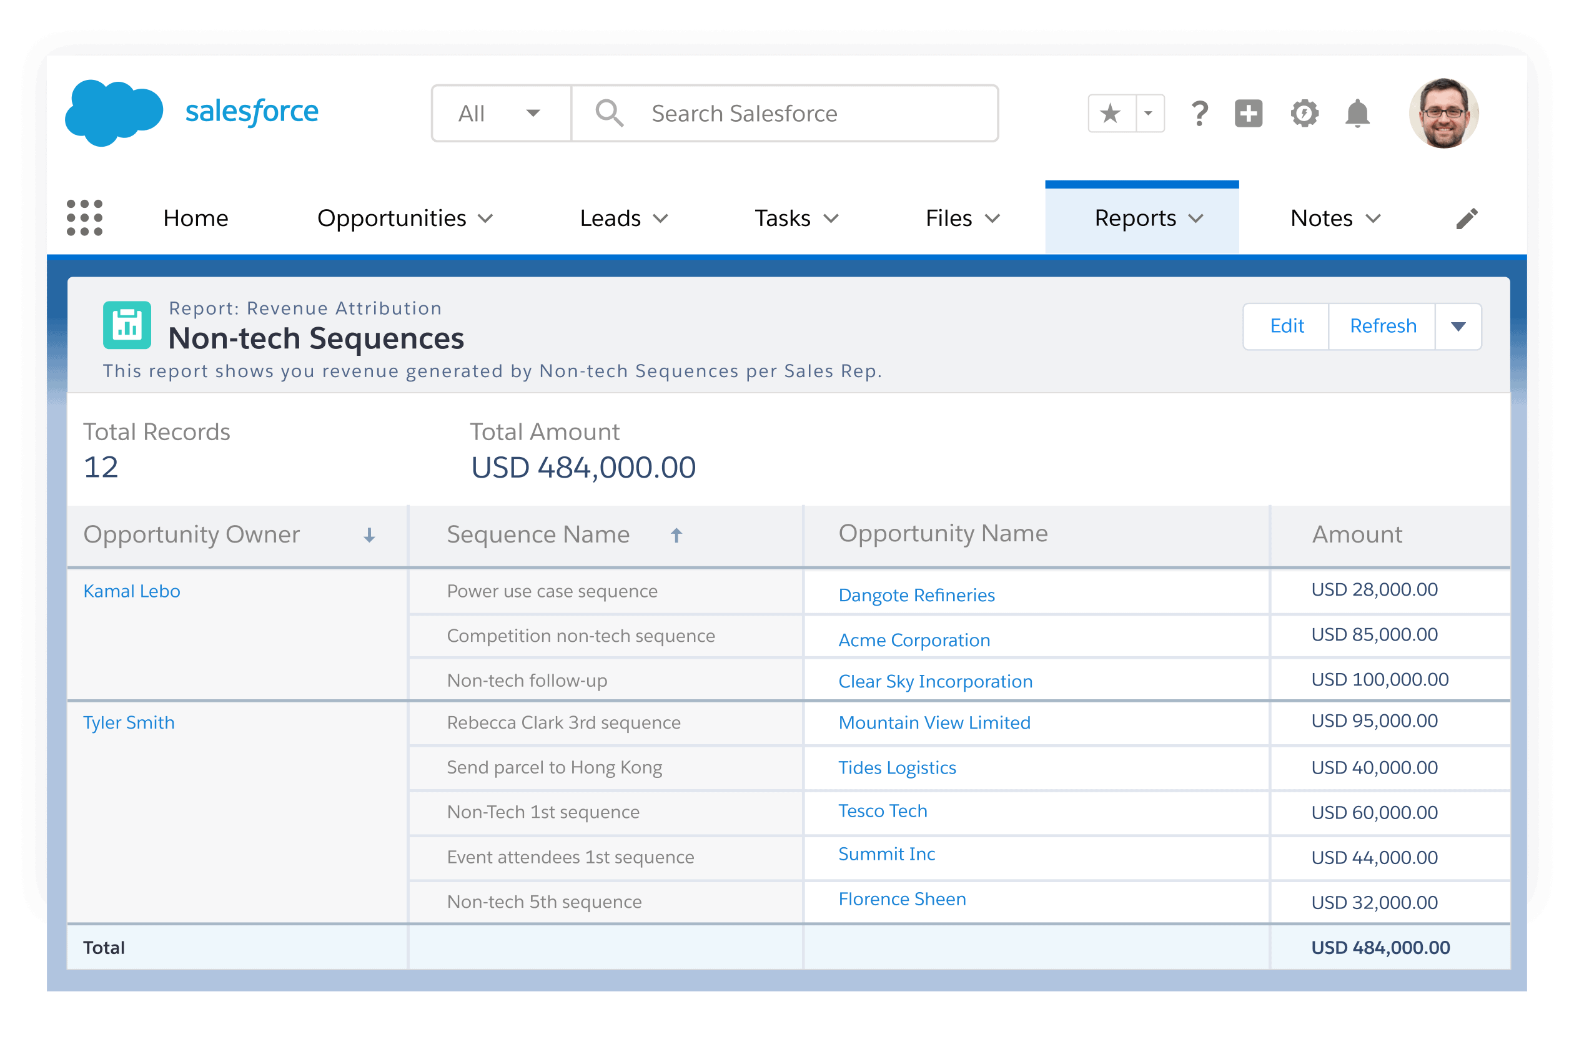Open the global actions plus icon

pyautogui.click(x=1248, y=113)
